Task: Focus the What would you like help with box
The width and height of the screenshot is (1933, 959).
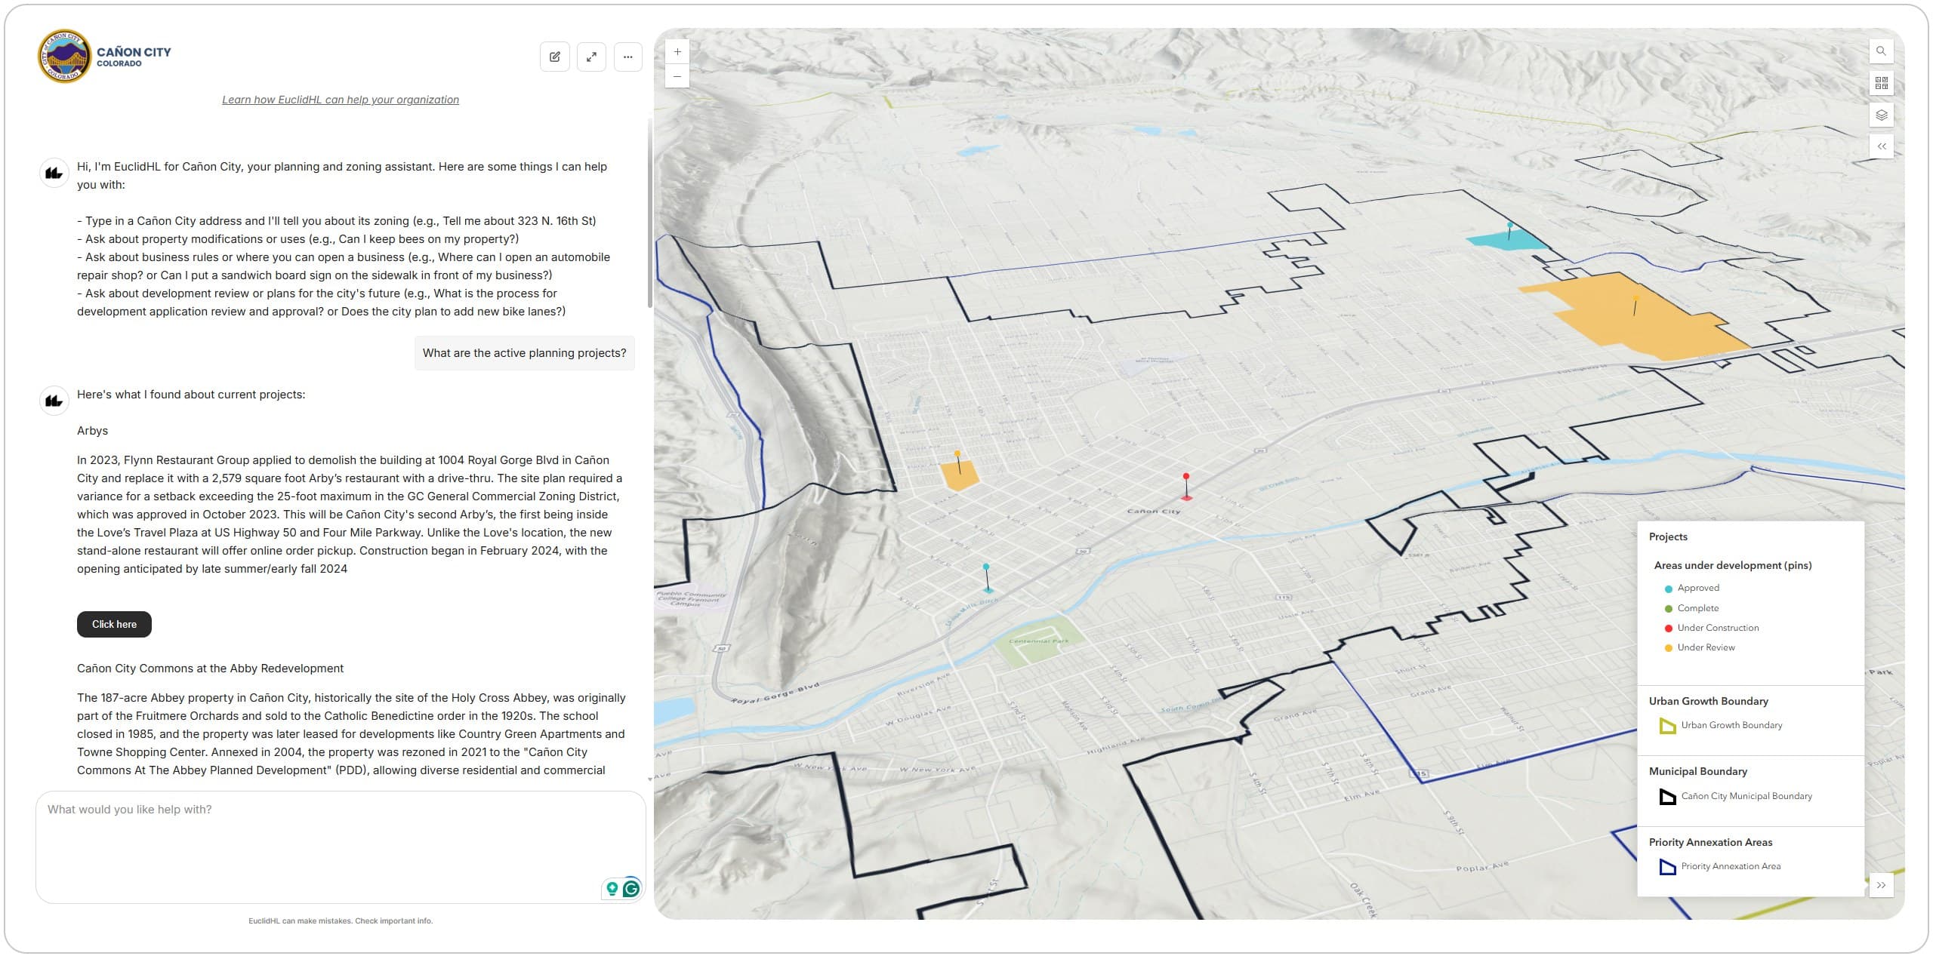Action: coord(341,847)
